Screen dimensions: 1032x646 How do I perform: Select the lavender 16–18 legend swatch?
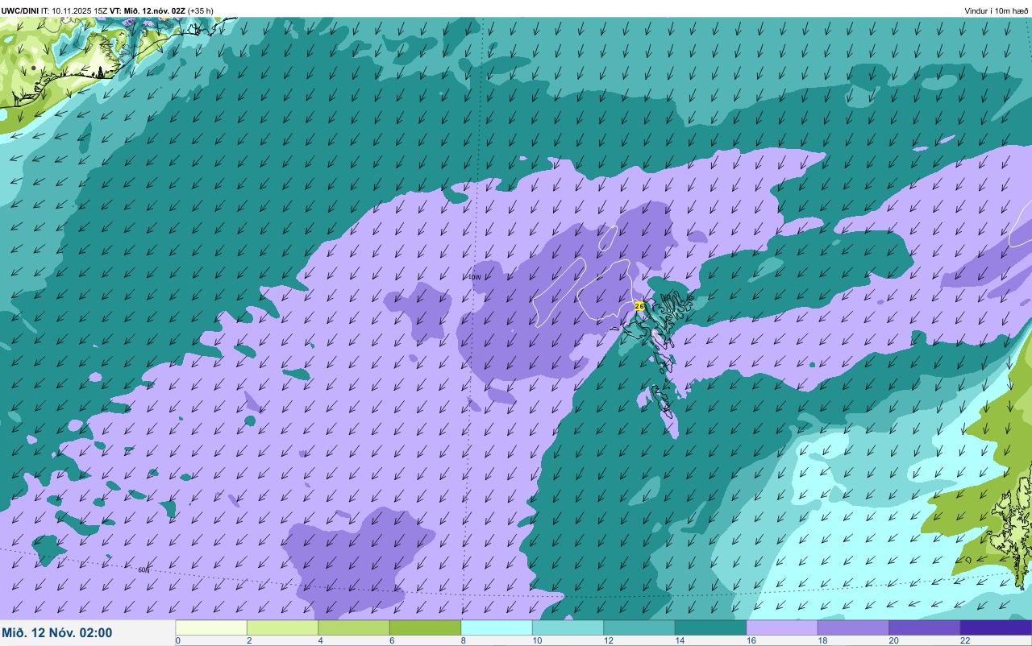tap(782, 627)
